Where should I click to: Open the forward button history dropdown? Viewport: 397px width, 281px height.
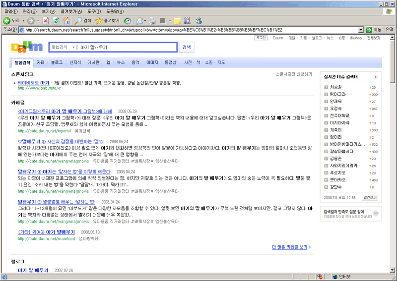pos(38,21)
